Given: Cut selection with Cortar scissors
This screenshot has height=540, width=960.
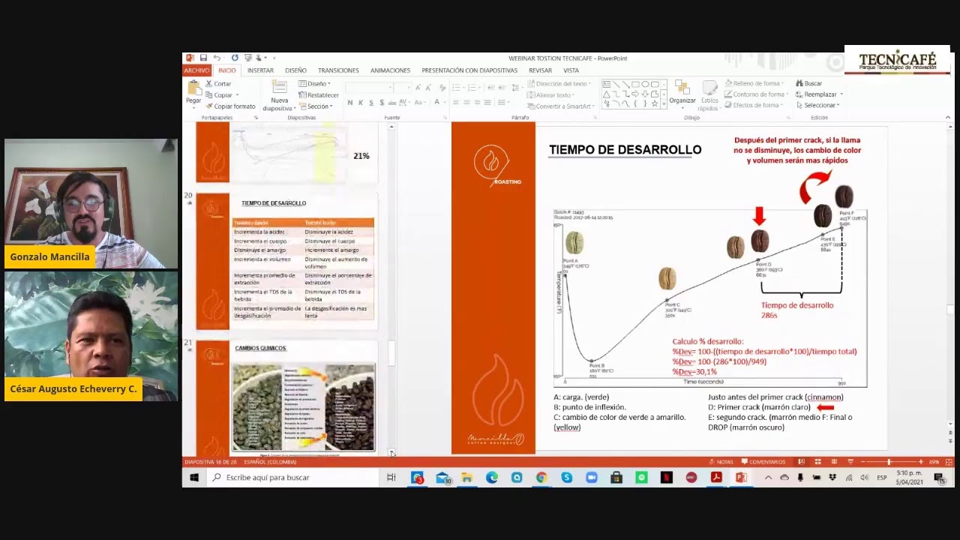Looking at the screenshot, I should [x=218, y=83].
